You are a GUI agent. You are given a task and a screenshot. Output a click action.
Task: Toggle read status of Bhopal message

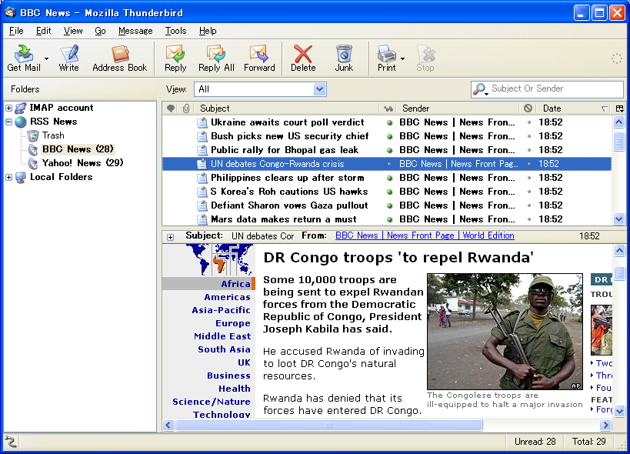389,150
